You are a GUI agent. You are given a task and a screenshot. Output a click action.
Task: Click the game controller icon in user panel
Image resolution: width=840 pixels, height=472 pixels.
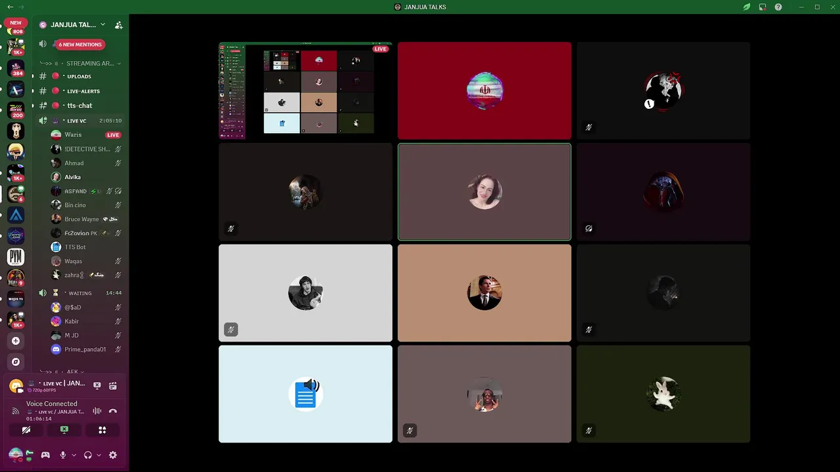click(x=45, y=455)
